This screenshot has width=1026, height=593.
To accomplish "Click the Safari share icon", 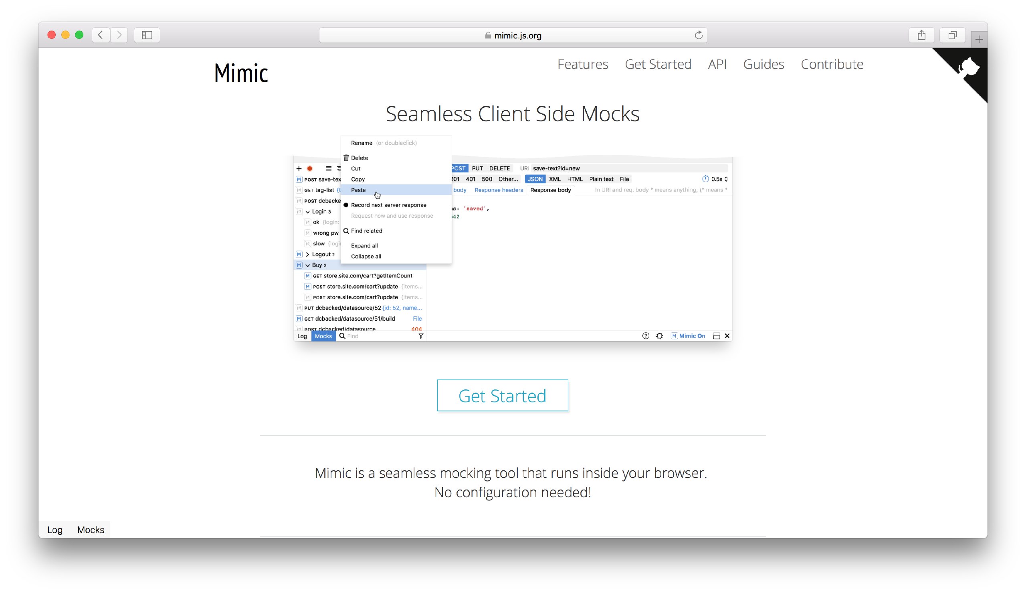I will click(921, 35).
